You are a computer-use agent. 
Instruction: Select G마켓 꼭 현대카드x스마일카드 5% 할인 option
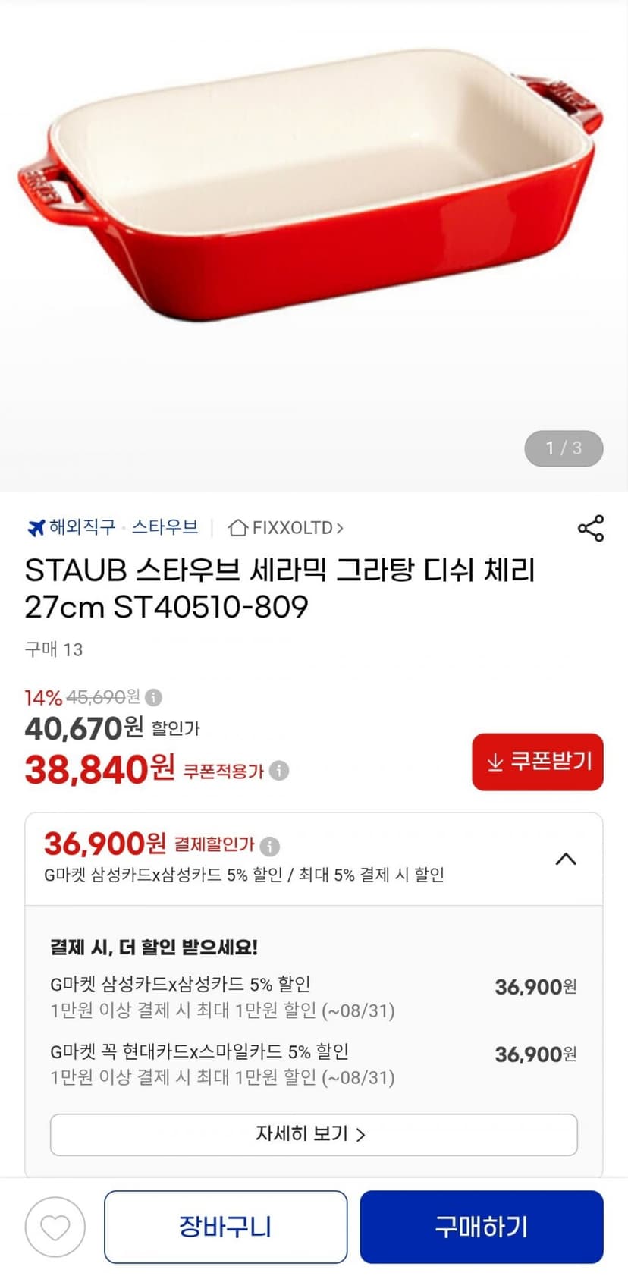click(313, 1064)
